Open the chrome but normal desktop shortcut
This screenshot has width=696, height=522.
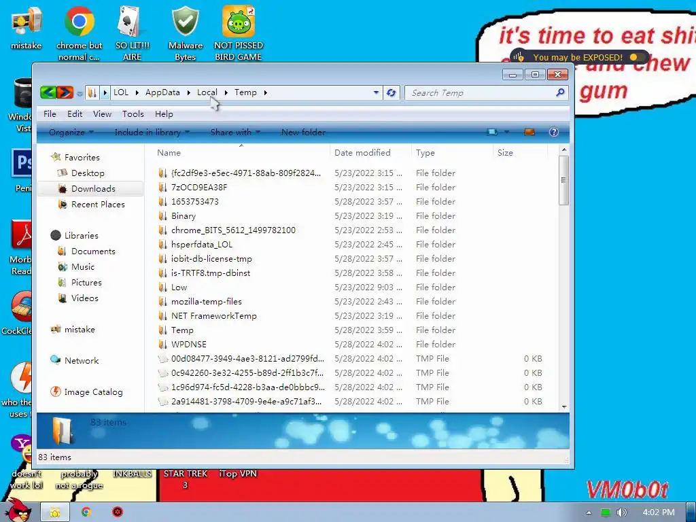tap(79, 33)
